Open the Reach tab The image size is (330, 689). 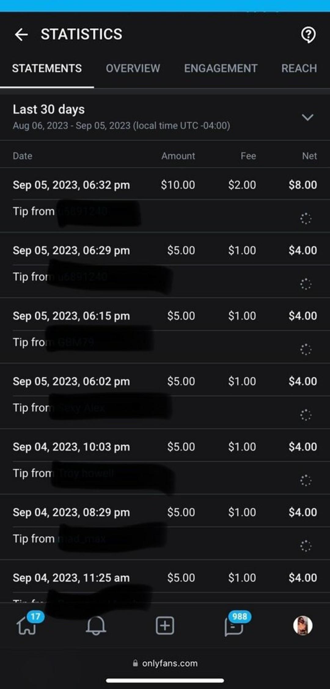299,68
